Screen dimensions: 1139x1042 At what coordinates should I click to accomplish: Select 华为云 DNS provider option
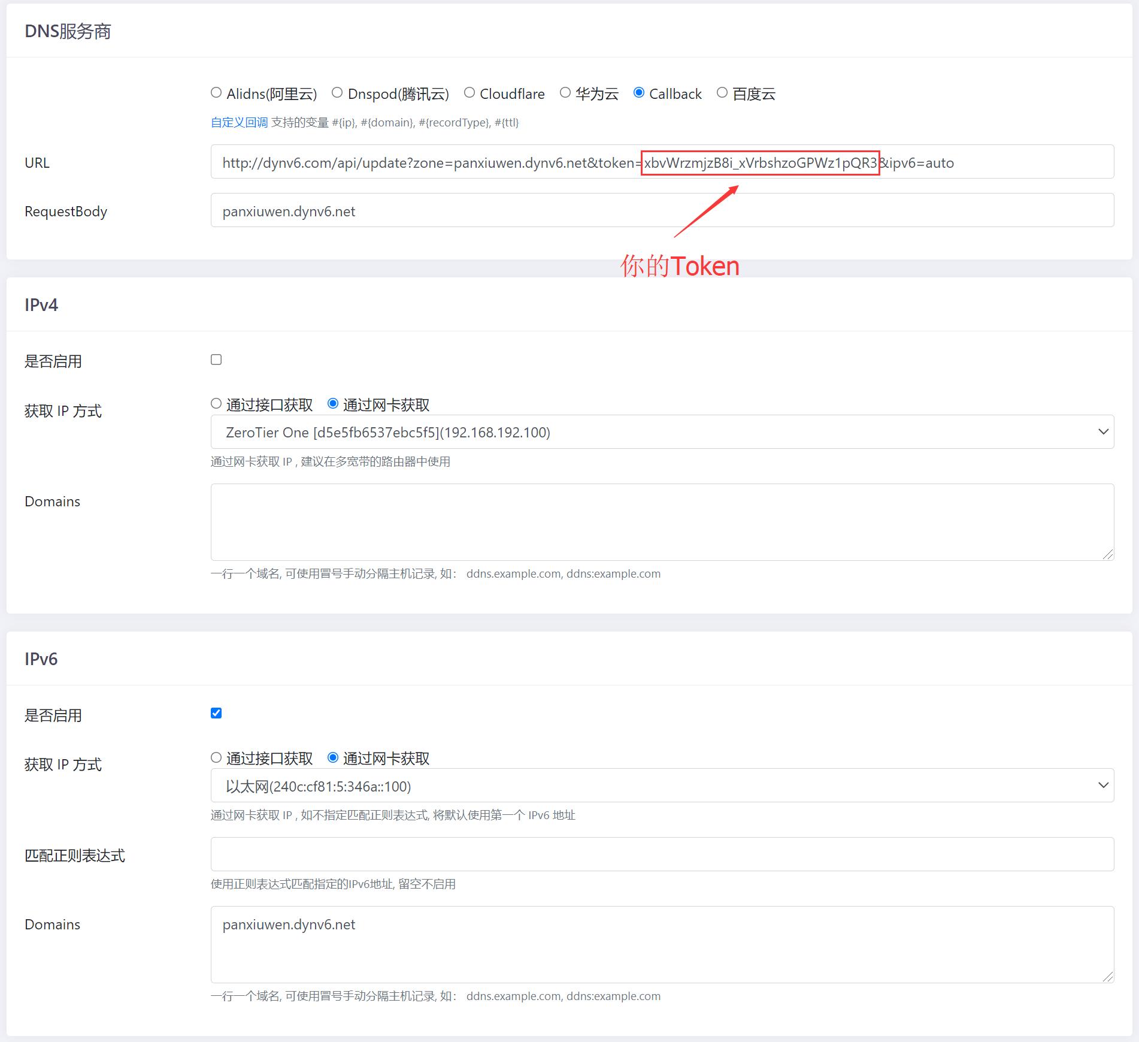(565, 93)
